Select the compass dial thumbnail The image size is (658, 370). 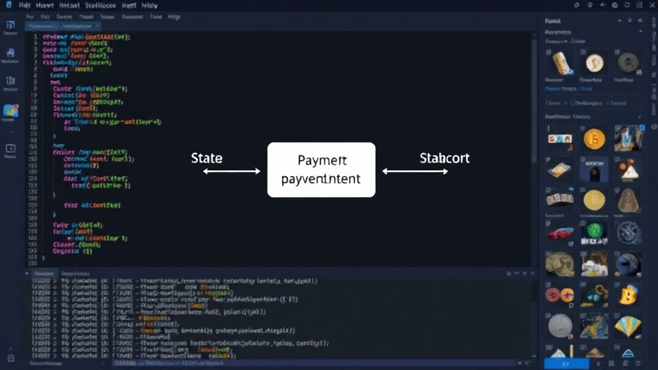628,232
